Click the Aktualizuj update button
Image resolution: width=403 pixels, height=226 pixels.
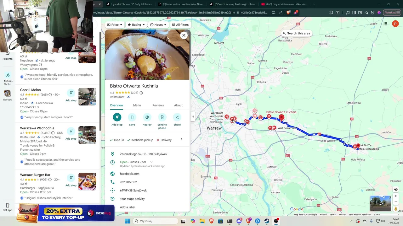tap(391, 13)
